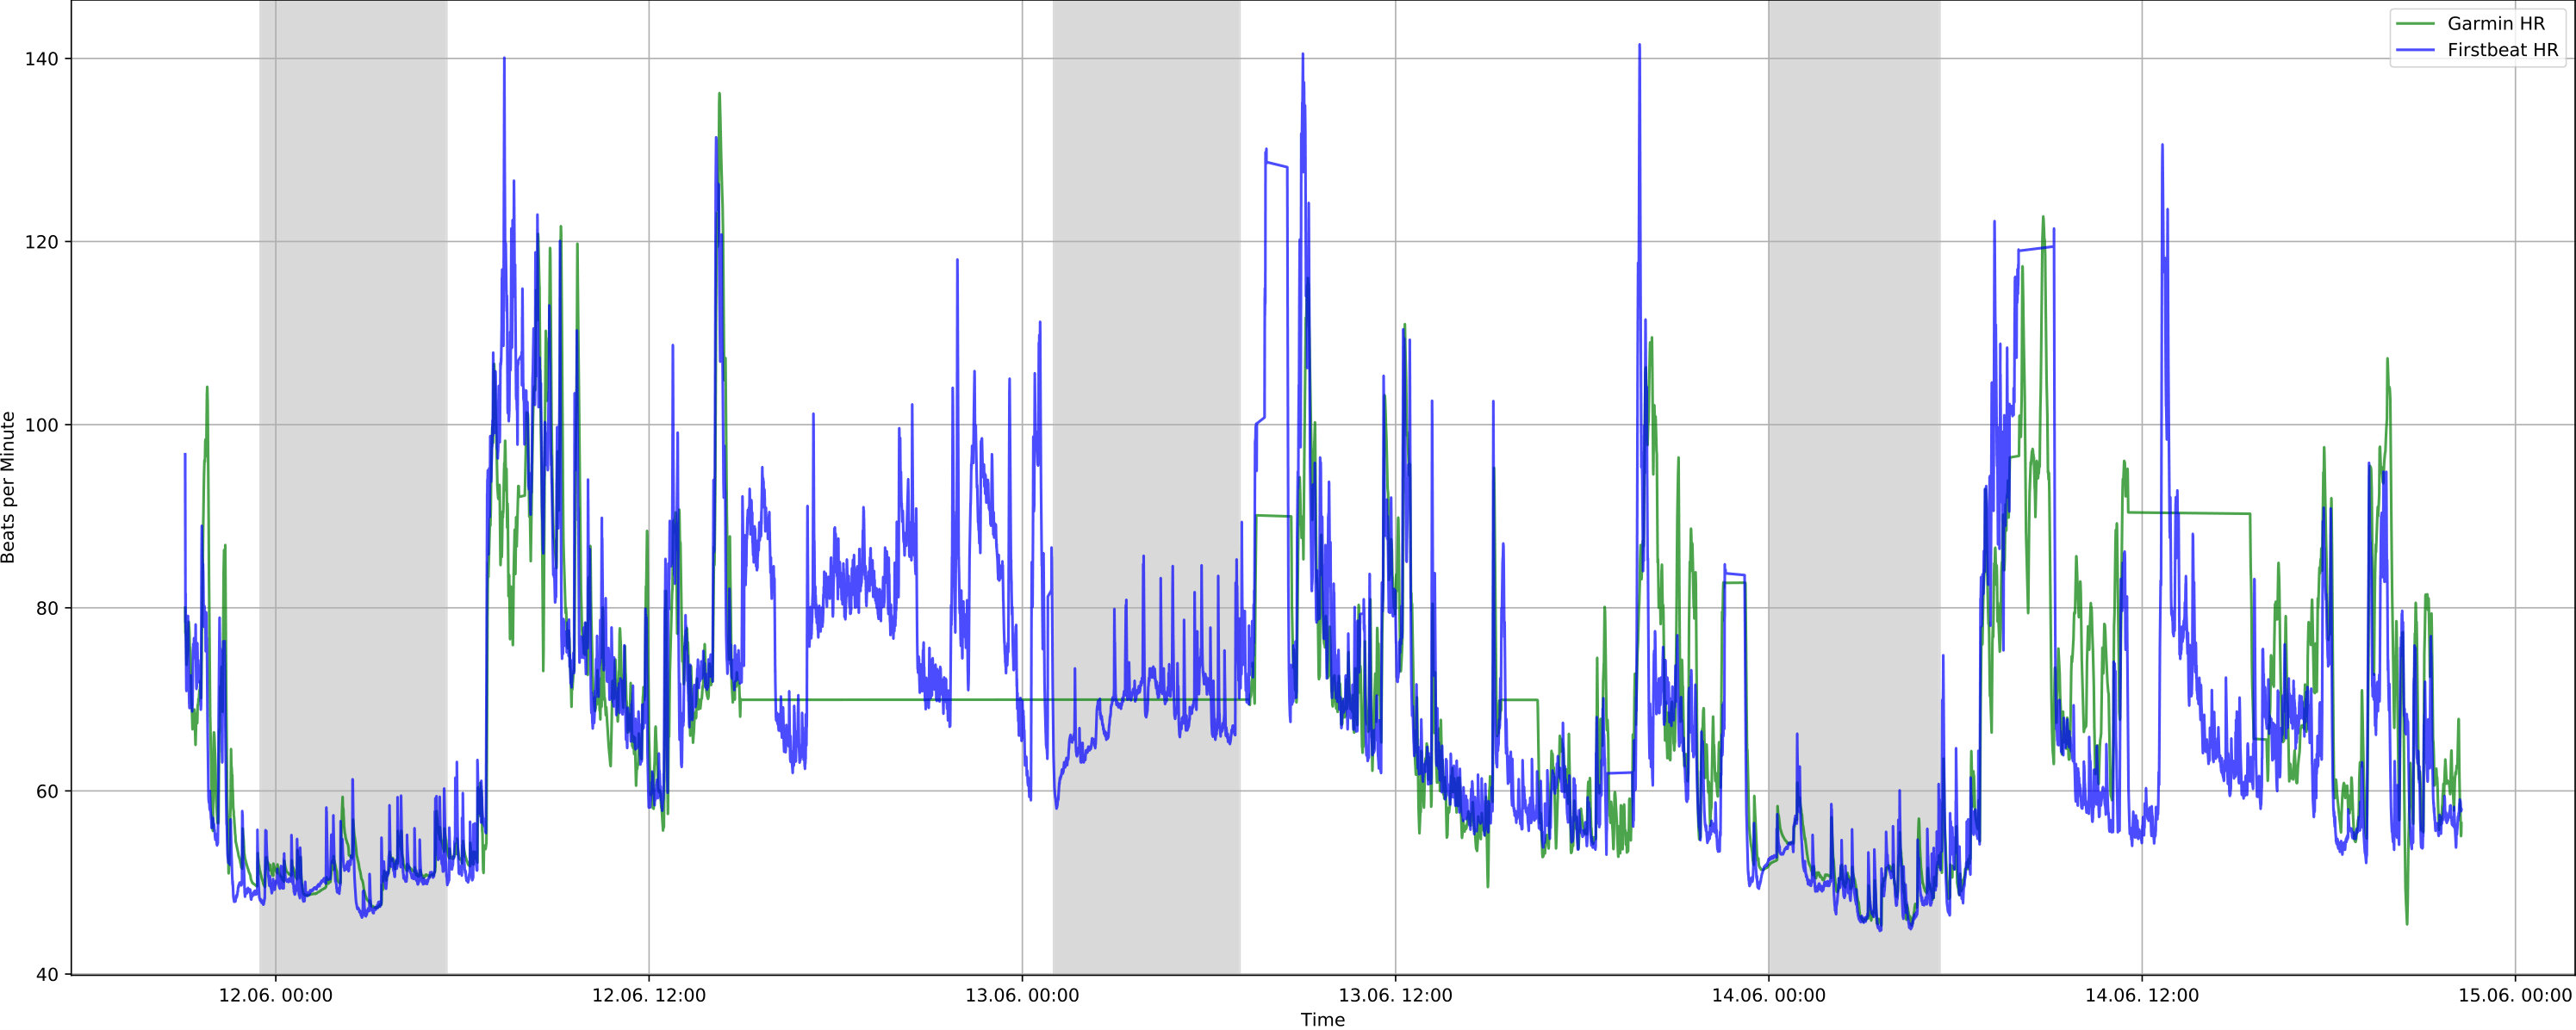Click the '15.06. 00:00' x-axis label
The height and width of the screenshot is (1030, 2576).
coord(2515,996)
